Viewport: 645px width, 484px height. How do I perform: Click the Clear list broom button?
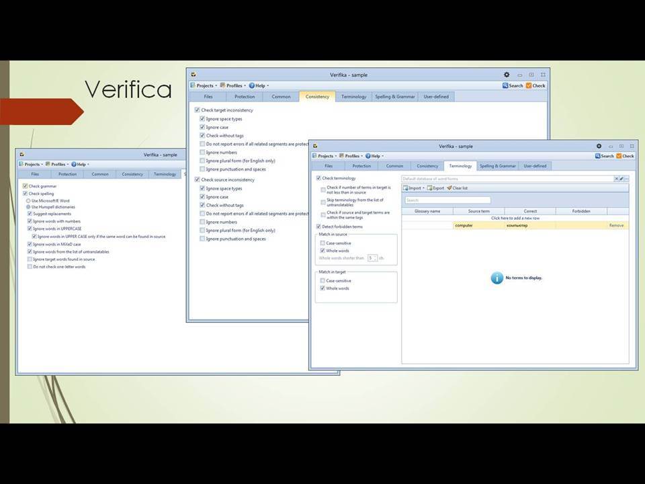458,188
